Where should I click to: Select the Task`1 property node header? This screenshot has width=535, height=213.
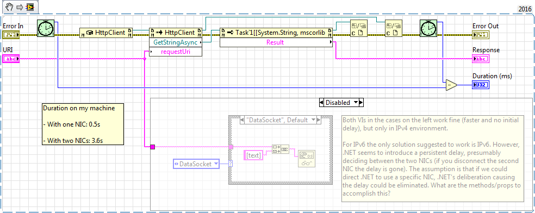276,33
